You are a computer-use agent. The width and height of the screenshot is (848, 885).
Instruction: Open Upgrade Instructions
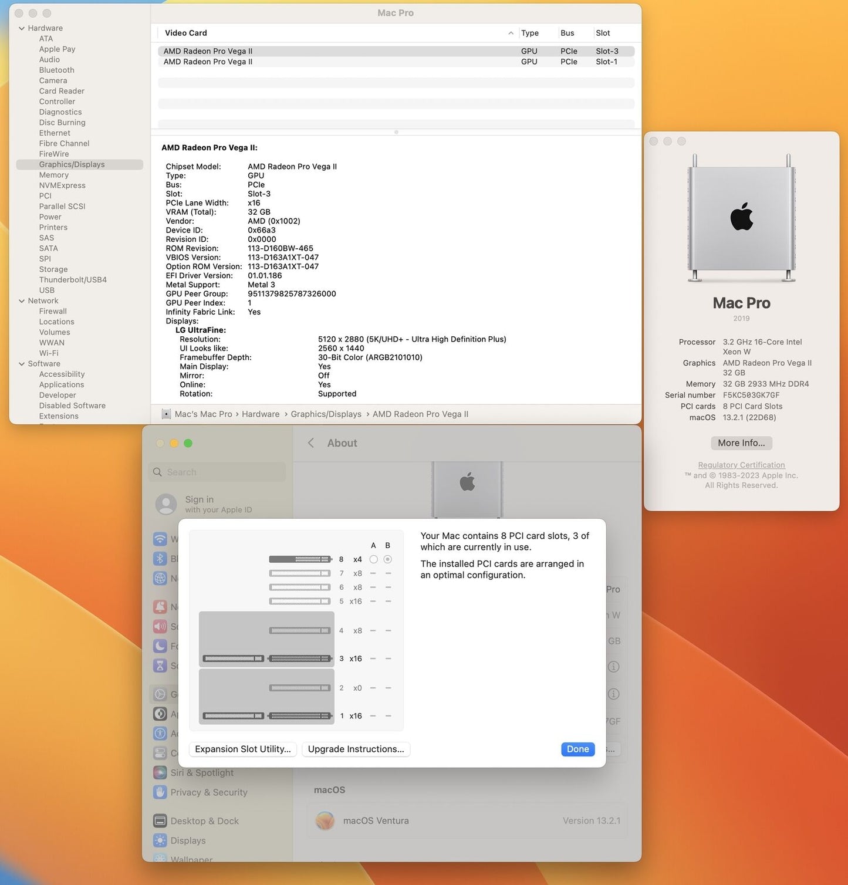coord(356,749)
